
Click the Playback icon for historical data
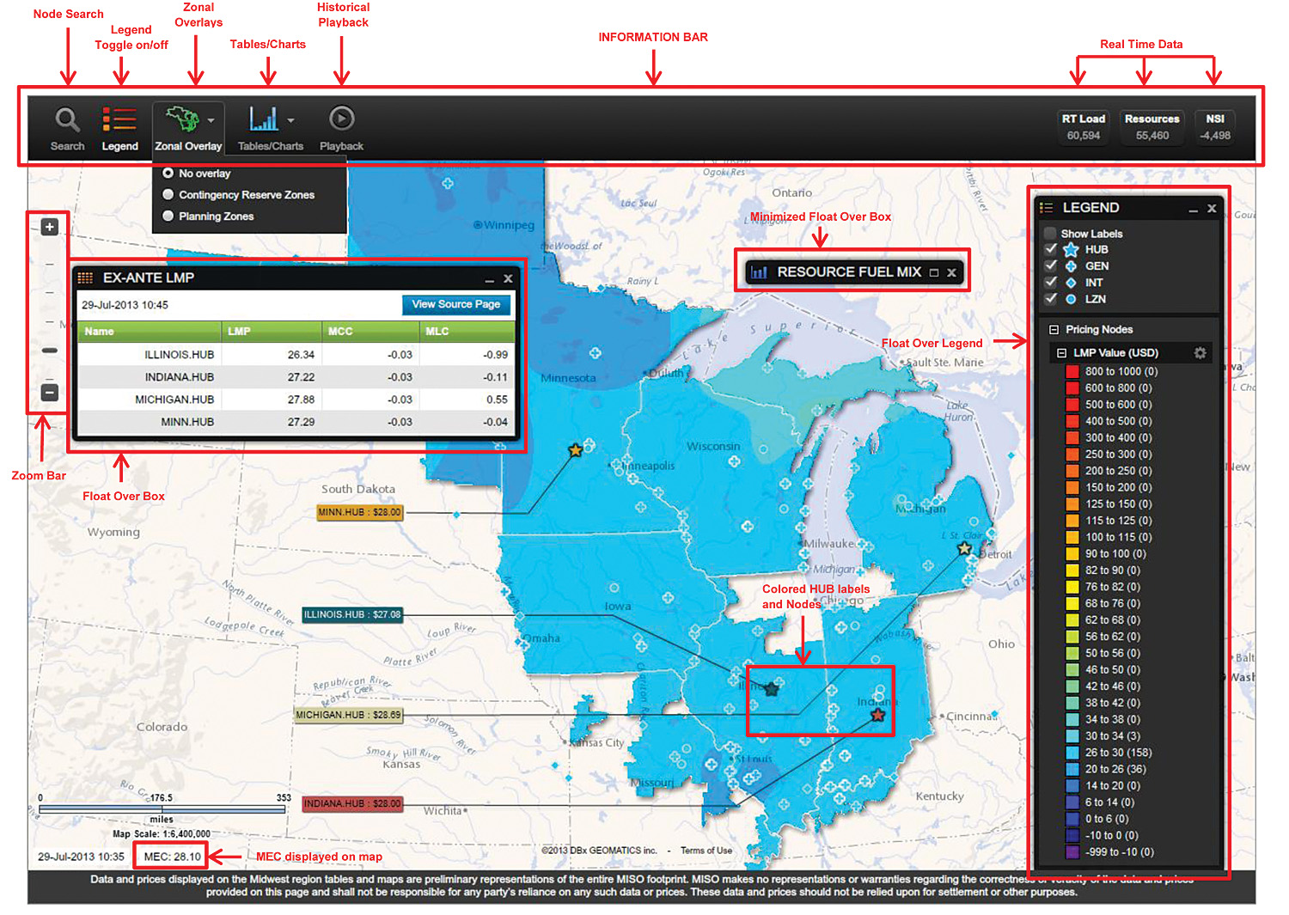tap(341, 119)
